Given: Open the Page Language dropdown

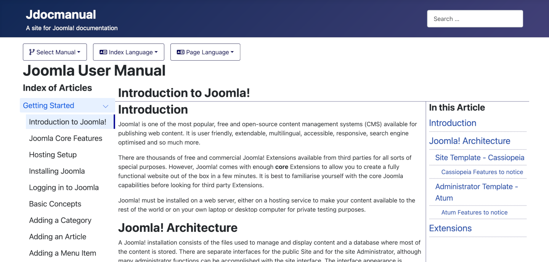Looking at the screenshot, I should 205,52.
